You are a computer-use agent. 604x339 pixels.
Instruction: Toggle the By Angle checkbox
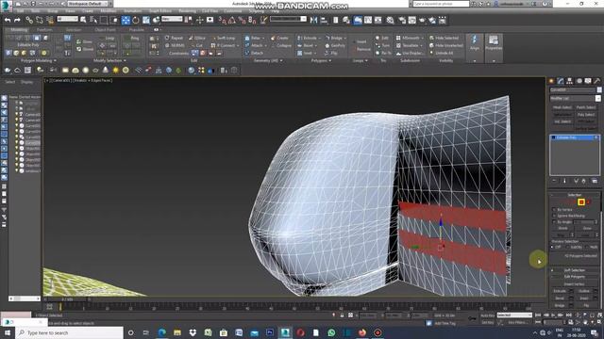[x=554, y=222]
